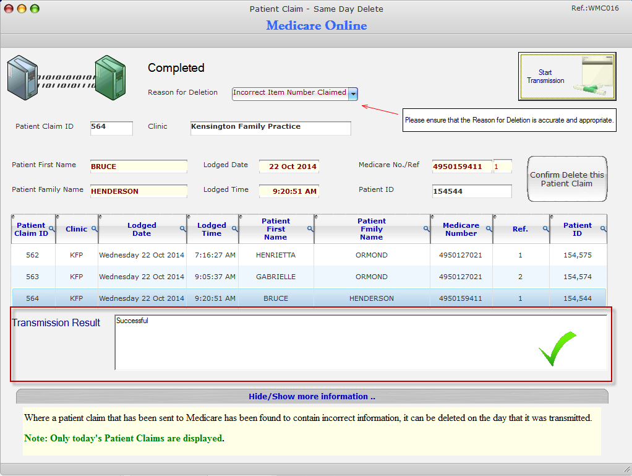This screenshot has width=632, height=476.
Task: Click search icon in Patient Fmily Name header
Action: tap(426, 229)
